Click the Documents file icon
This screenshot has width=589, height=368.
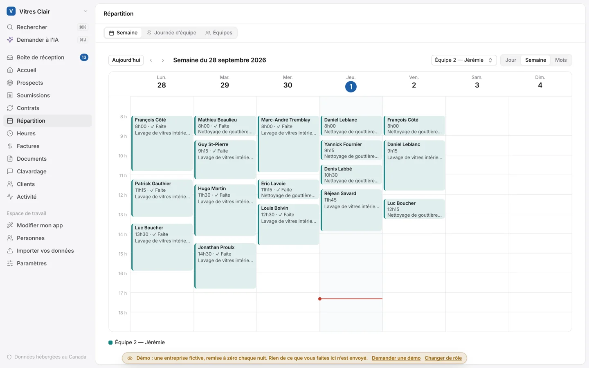click(x=10, y=159)
